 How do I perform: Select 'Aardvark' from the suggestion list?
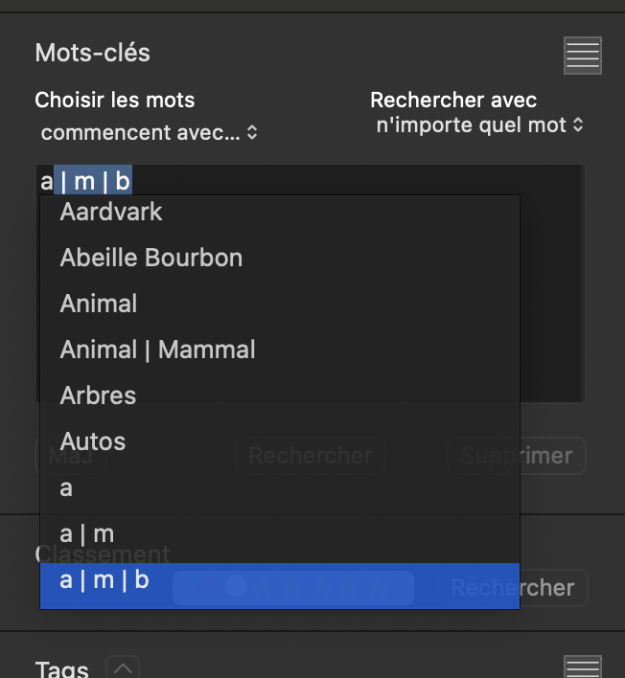[x=111, y=212]
